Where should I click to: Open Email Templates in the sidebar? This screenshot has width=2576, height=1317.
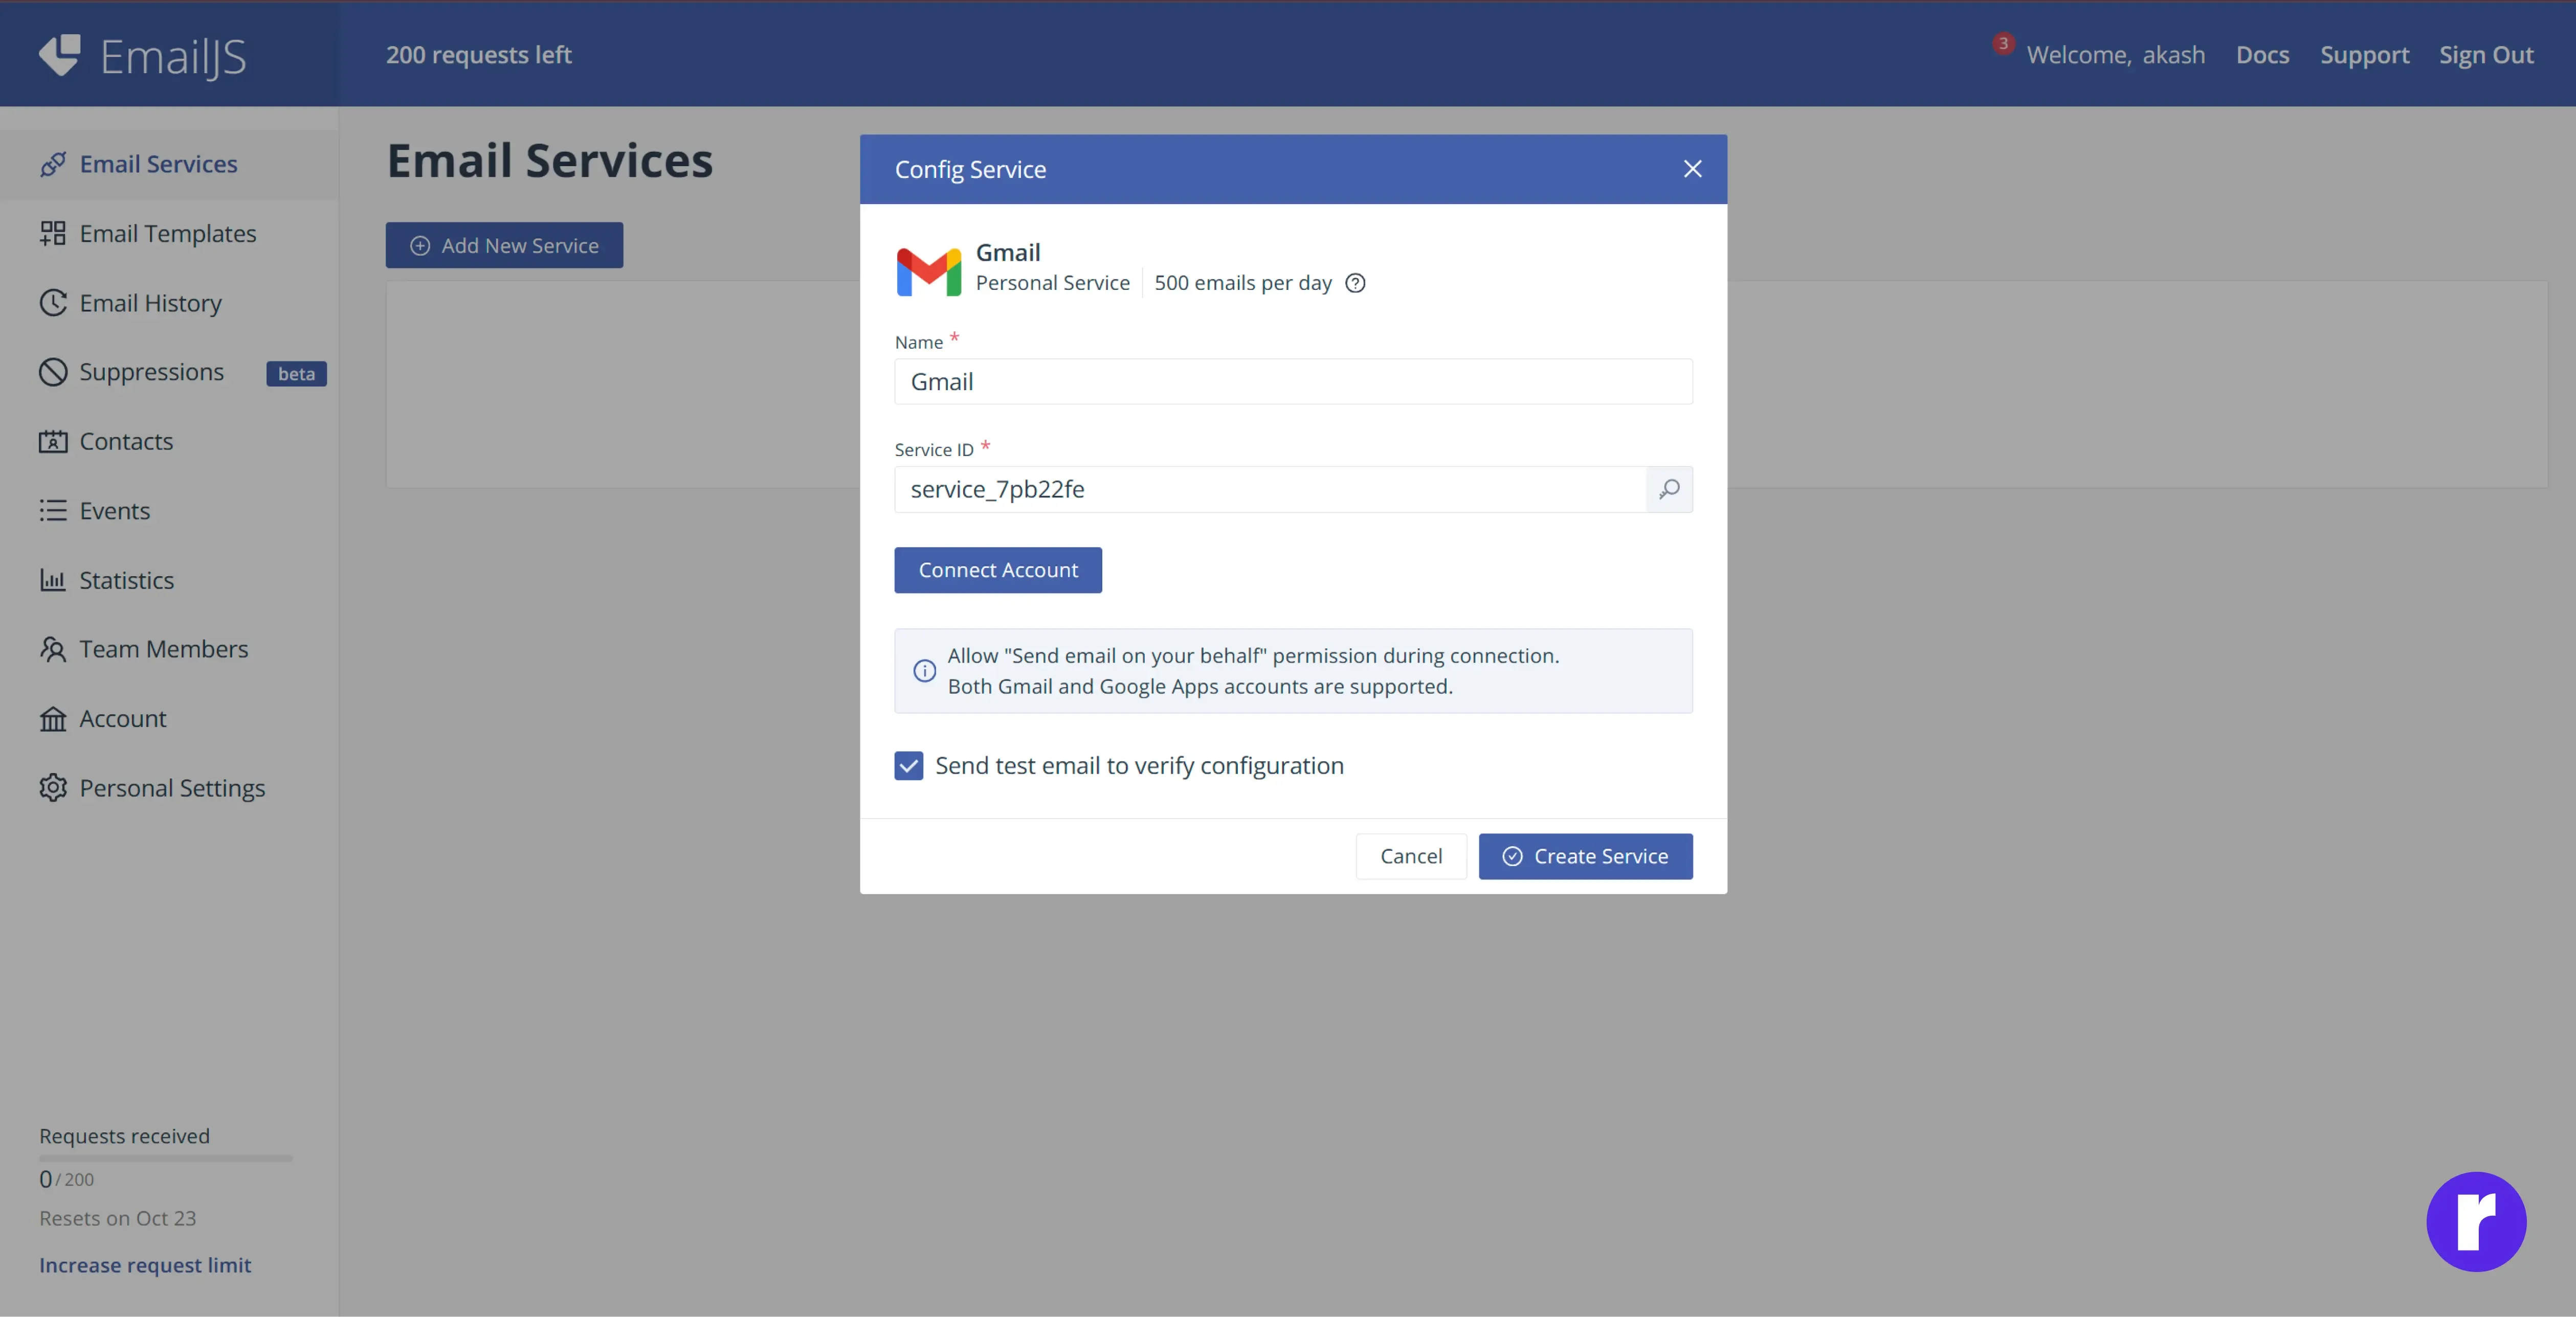[x=169, y=233]
